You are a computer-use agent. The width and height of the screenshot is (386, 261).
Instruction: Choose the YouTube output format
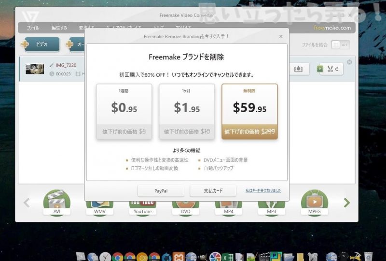(x=142, y=209)
